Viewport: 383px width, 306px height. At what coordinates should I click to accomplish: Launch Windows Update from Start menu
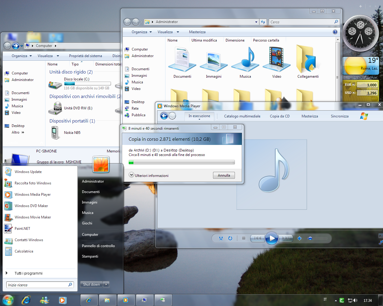(x=40, y=172)
